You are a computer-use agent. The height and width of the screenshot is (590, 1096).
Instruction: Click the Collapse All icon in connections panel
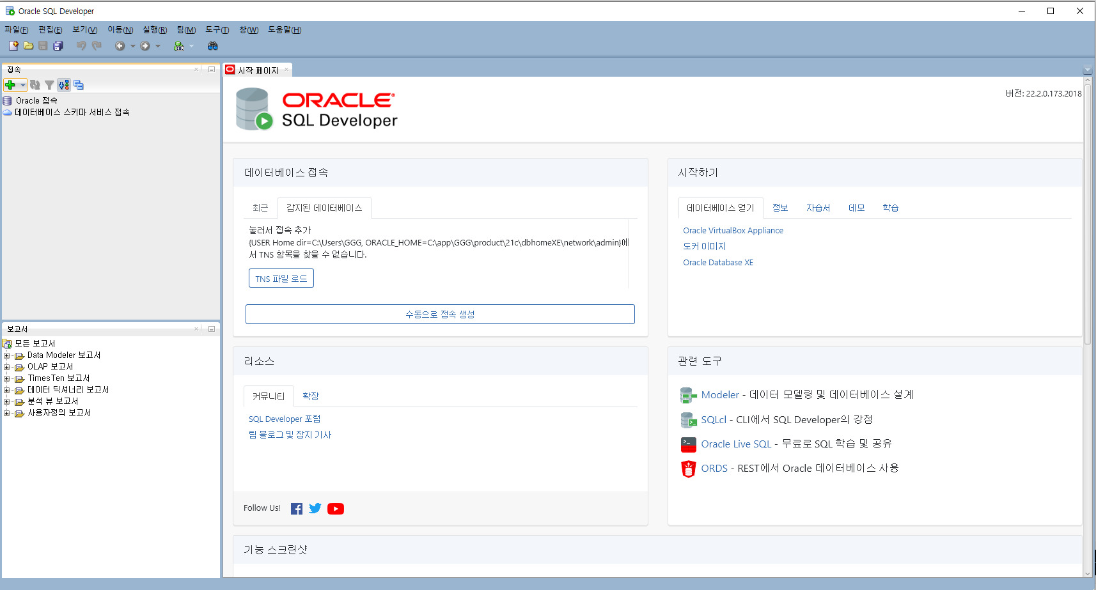[x=79, y=85]
